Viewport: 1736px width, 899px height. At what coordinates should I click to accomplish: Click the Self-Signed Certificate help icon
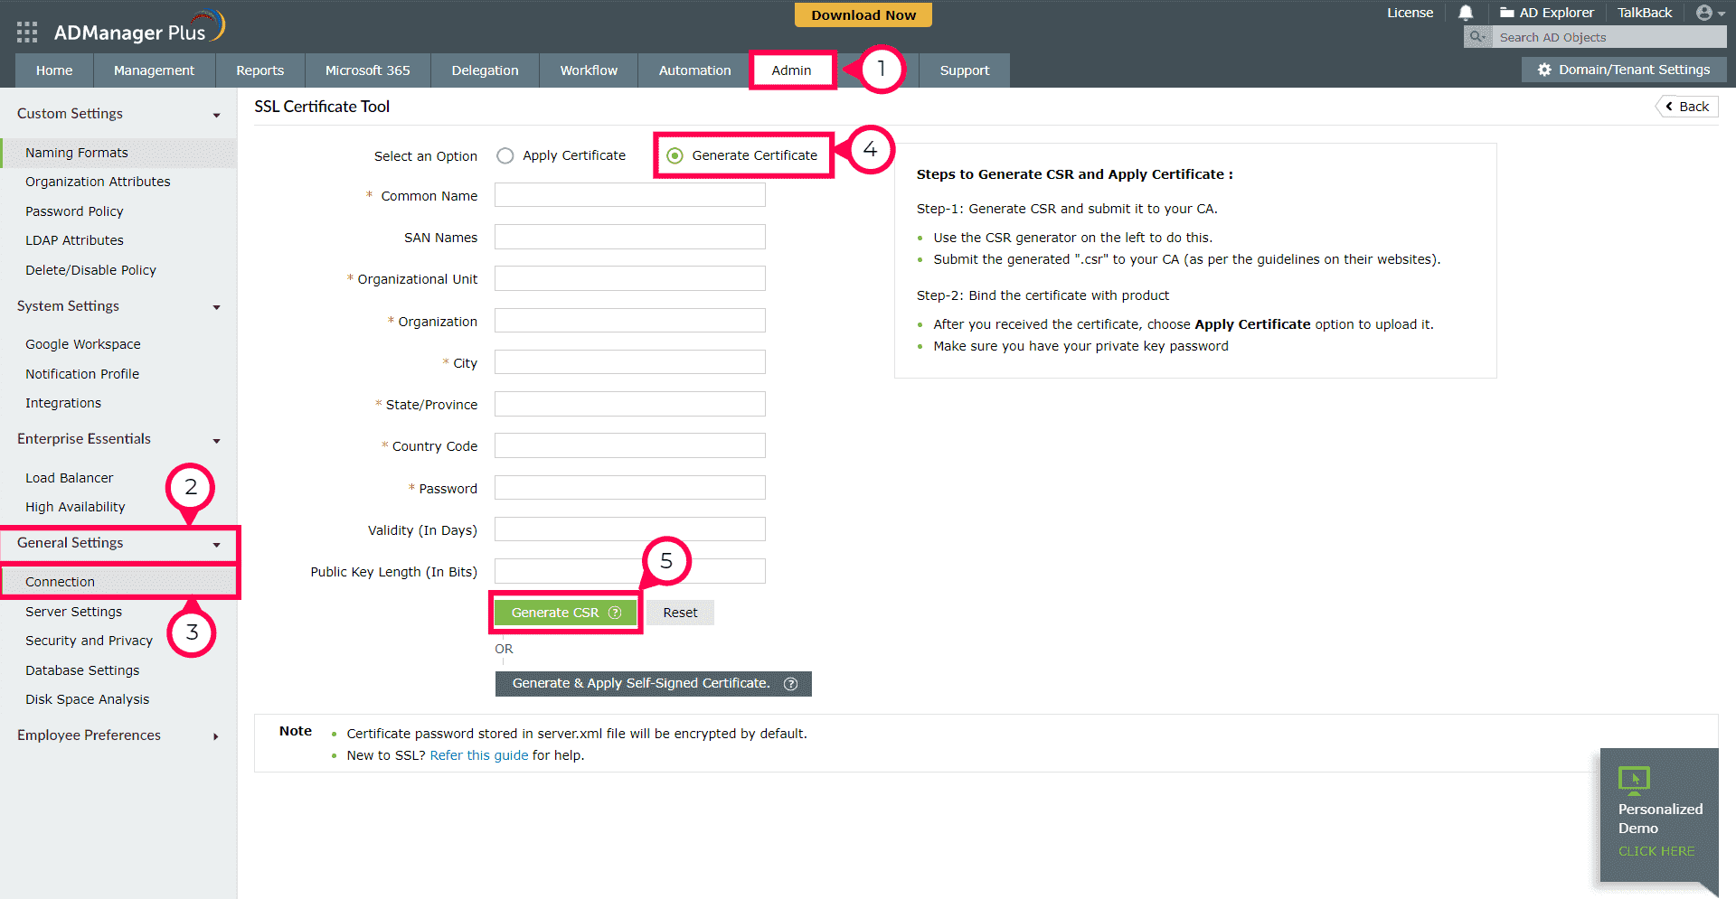790,684
